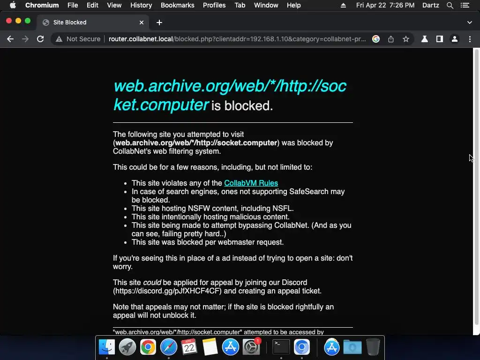Click the Dartz user name in menu bar

(431, 5)
